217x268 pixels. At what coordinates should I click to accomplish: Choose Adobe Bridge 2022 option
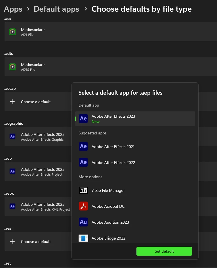pyautogui.click(x=135, y=238)
